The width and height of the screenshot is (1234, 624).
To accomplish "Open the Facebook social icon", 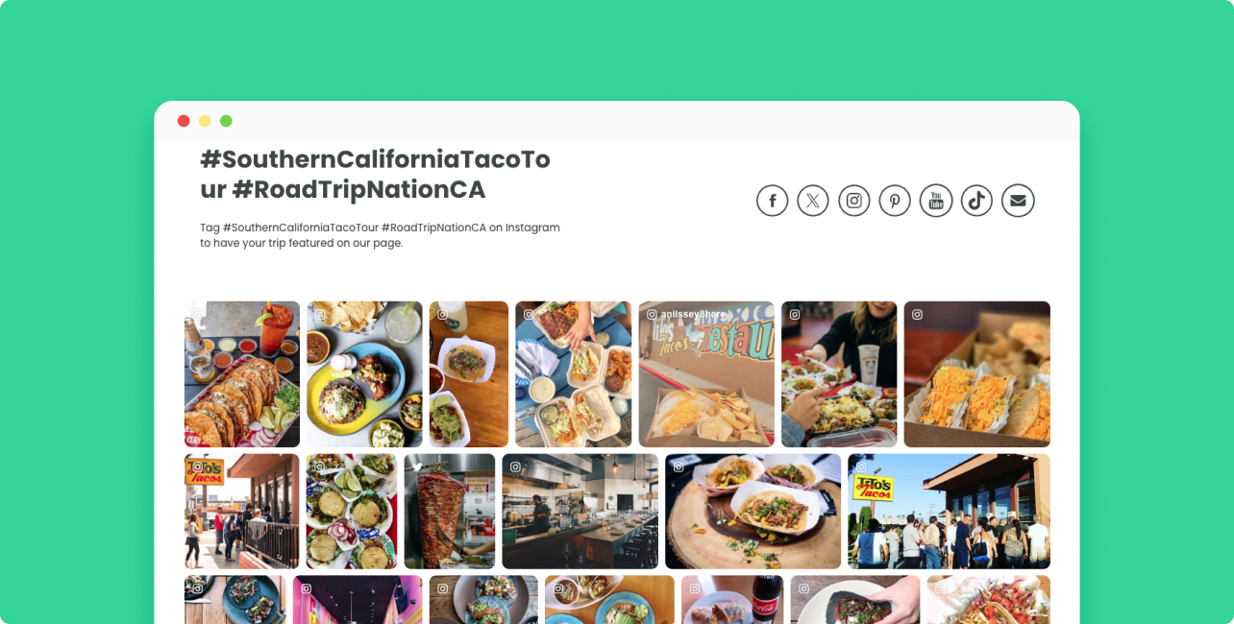I will 773,201.
